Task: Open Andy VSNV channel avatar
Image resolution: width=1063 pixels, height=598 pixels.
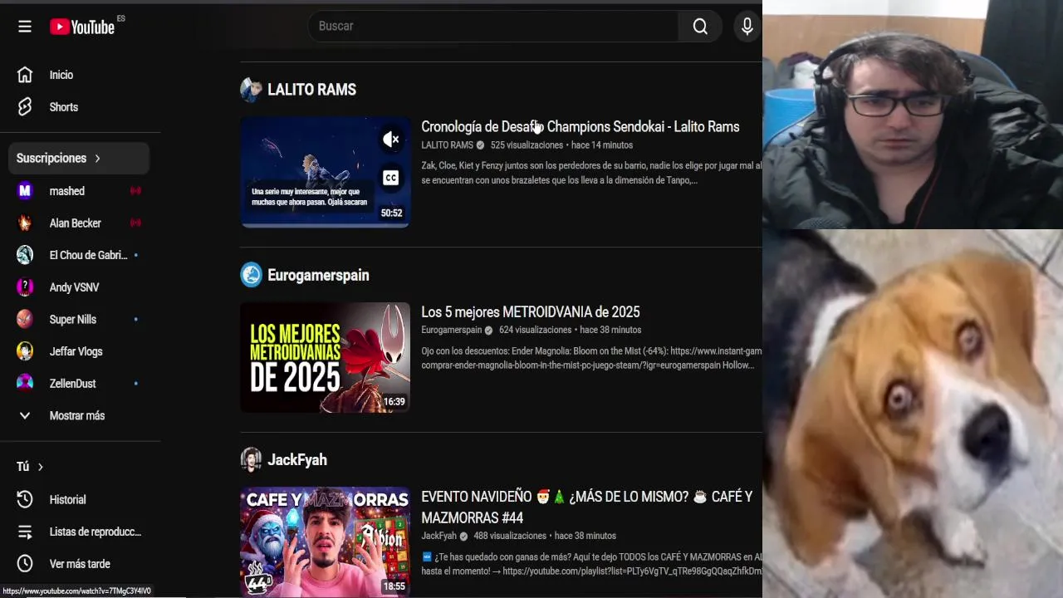Action: 25,287
